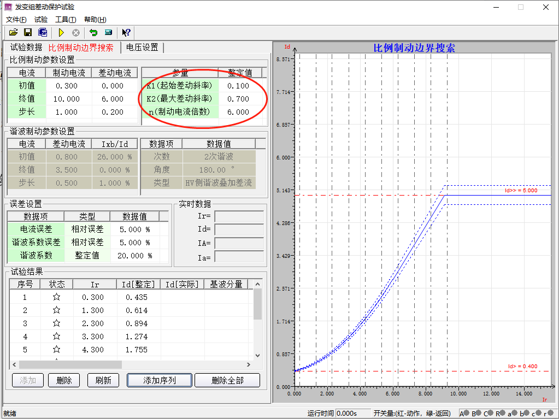
Task: Click the green return arrow icon
Action: pyautogui.click(x=93, y=33)
